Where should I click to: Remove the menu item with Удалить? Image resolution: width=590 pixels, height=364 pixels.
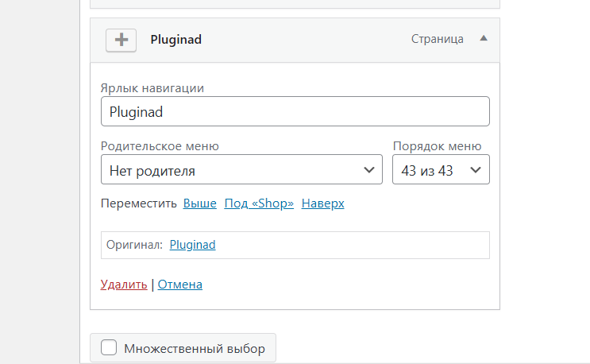point(124,285)
